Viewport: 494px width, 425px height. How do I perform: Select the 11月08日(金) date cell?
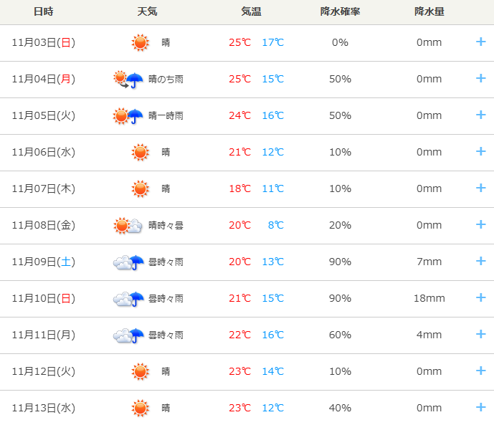coord(44,225)
